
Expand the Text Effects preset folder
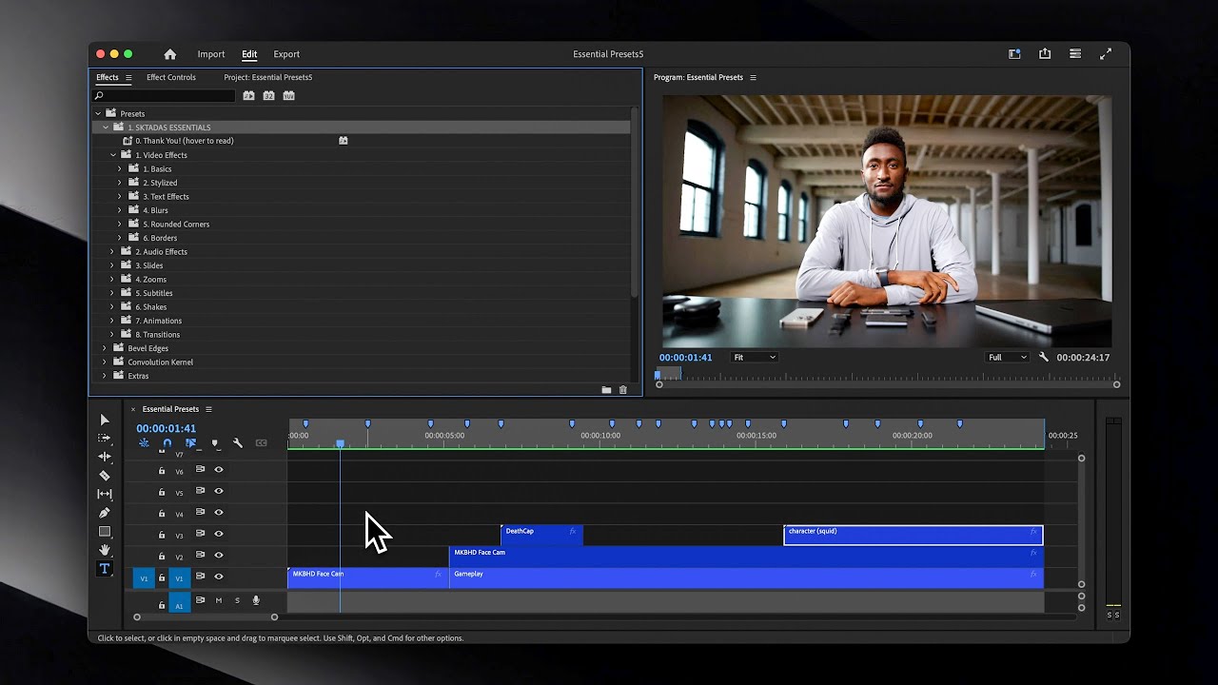[x=120, y=196]
